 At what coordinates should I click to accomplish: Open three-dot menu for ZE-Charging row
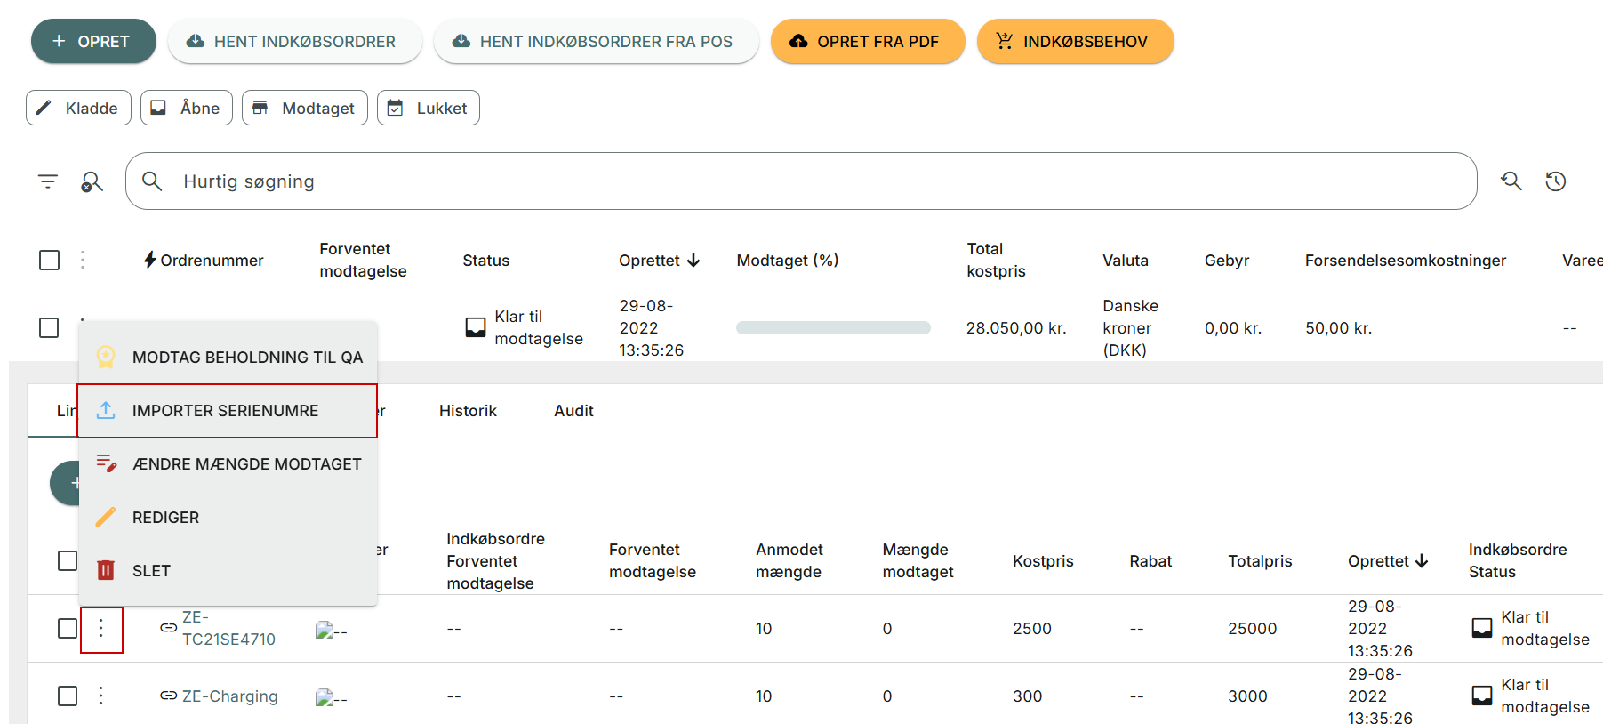click(x=101, y=696)
